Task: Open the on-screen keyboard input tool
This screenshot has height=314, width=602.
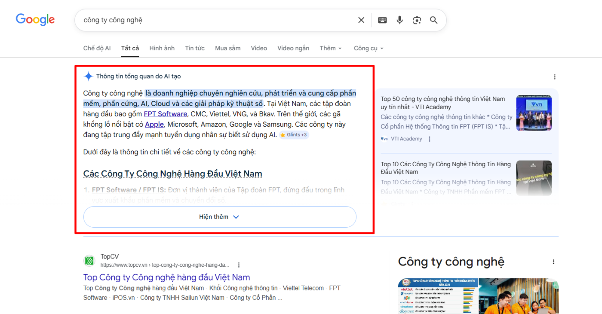Action: tap(382, 20)
